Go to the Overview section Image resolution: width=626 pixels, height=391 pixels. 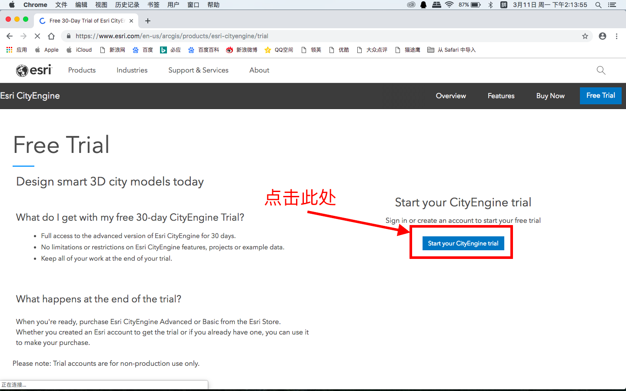click(x=451, y=96)
